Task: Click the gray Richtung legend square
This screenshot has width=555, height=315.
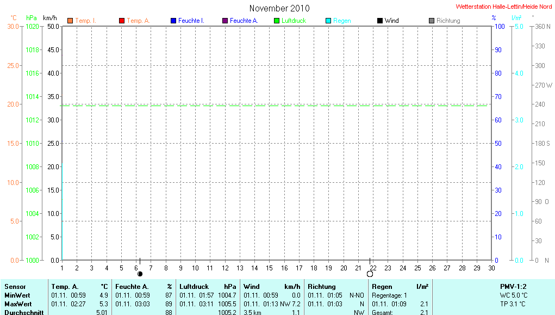Action: (432, 21)
